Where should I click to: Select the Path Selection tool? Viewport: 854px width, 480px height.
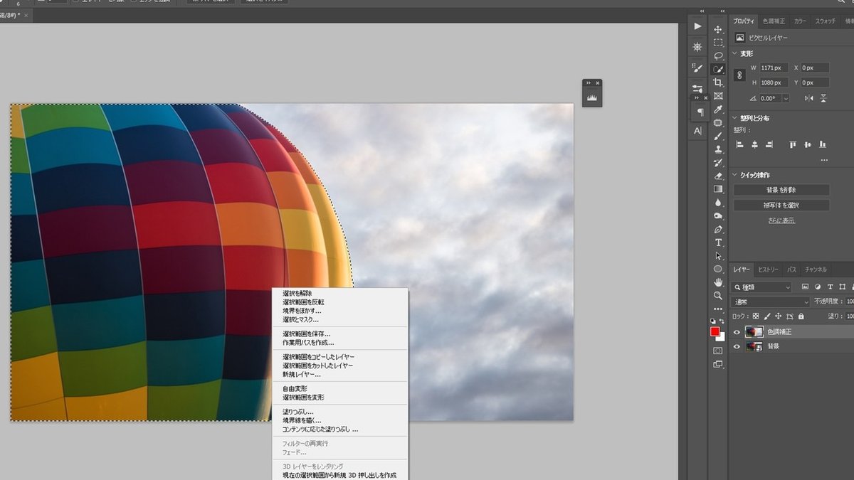point(718,256)
